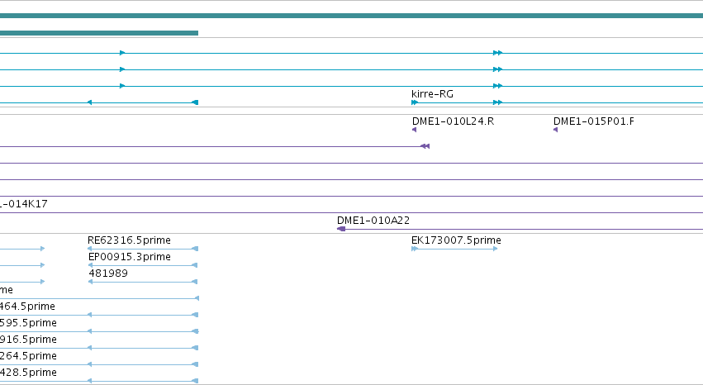Click the DME1-010A22 feature label
Image resolution: width=703 pixels, height=385 pixels.
click(373, 221)
